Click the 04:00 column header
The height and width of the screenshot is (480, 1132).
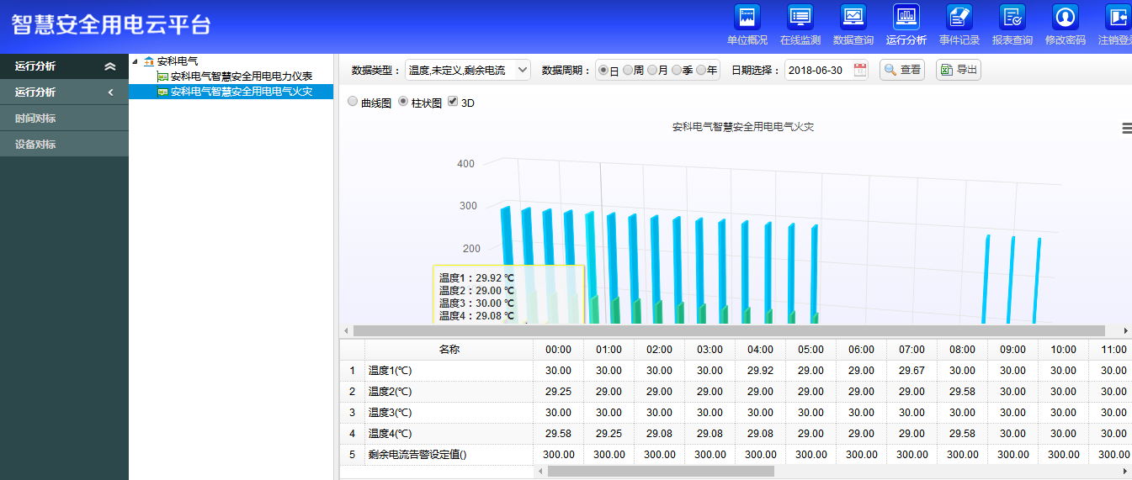click(x=760, y=350)
